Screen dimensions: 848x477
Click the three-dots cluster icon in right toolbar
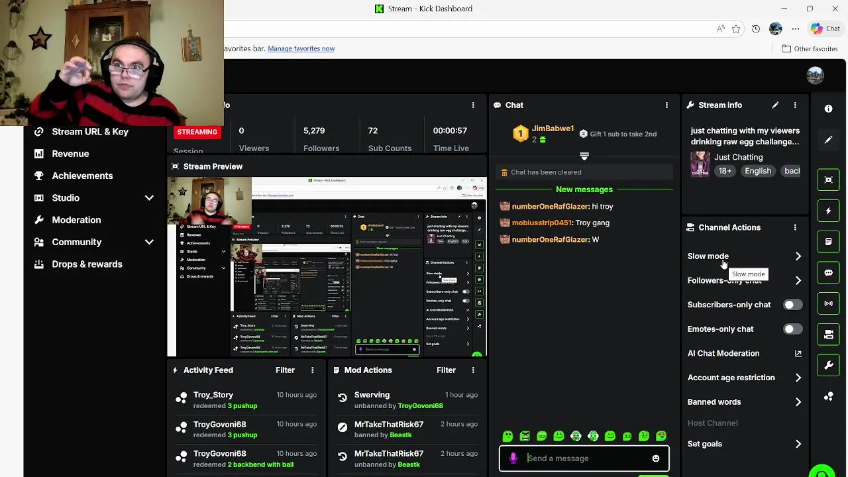coord(828,396)
